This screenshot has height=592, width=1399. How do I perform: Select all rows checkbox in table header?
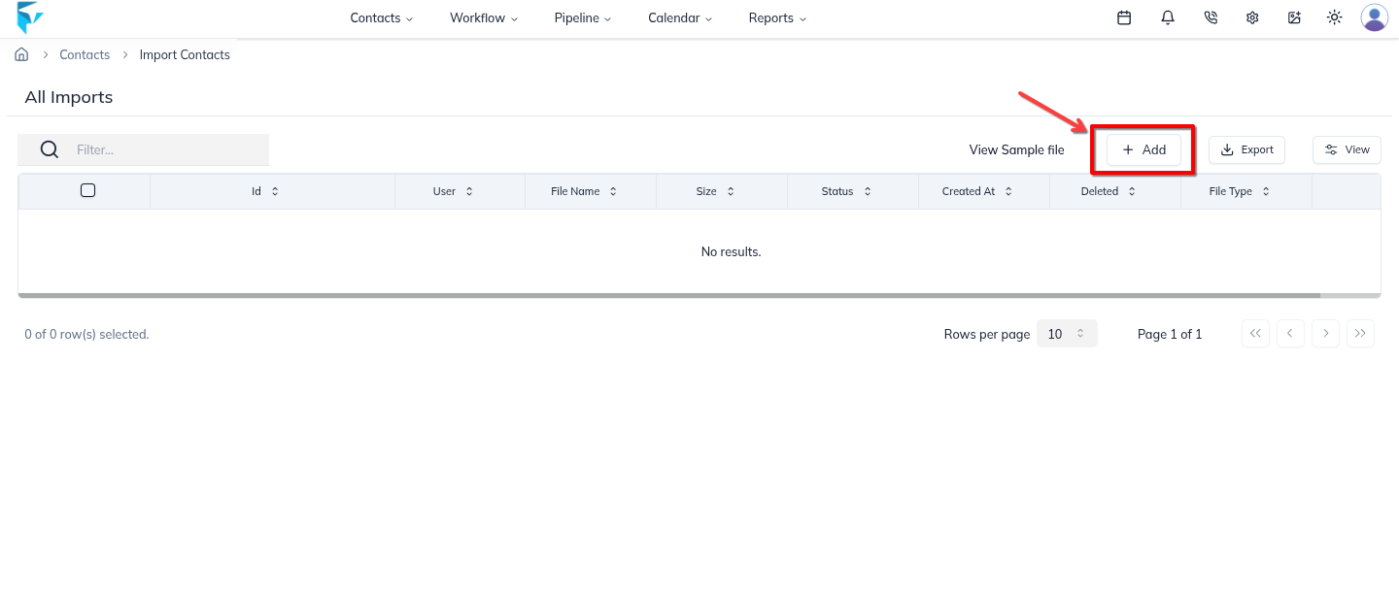coord(87,190)
